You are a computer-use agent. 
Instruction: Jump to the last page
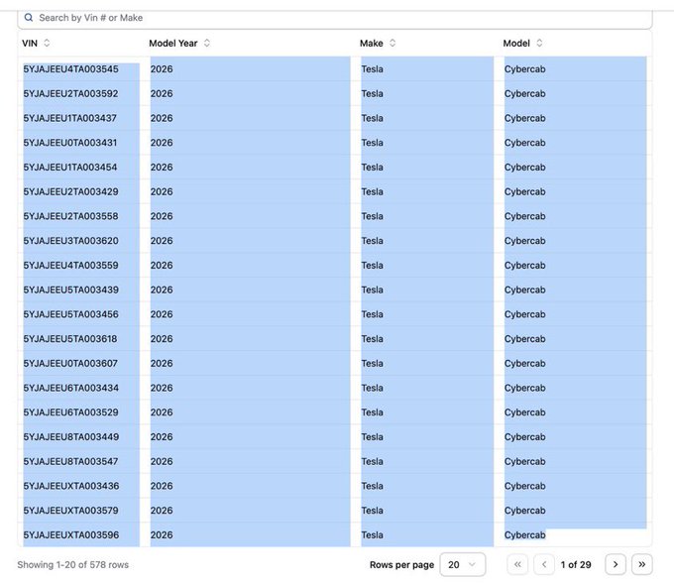pyautogui.click(x=641, y=564)
